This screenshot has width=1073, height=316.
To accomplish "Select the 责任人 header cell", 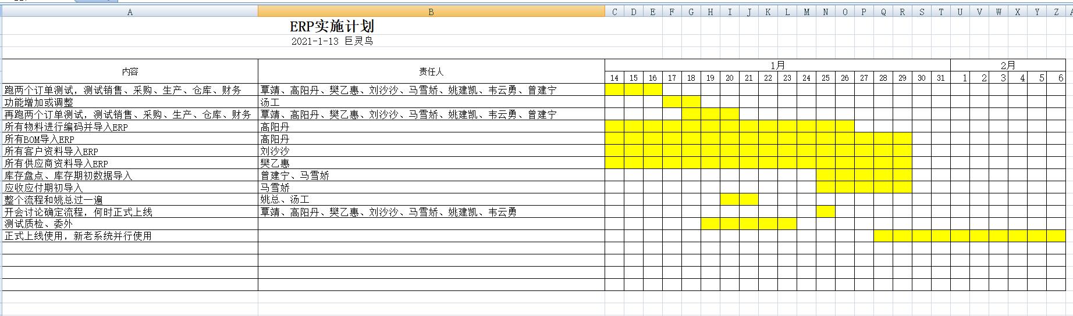I will tap(431, 71).
